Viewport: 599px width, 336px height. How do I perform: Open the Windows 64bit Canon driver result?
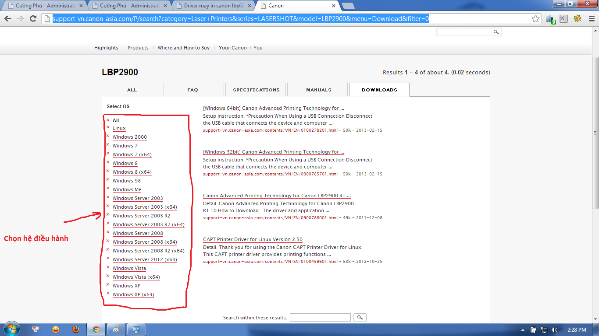coord(274,108)
